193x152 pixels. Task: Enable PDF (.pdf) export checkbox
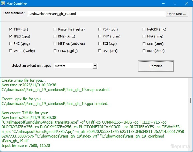pos(100,29)
